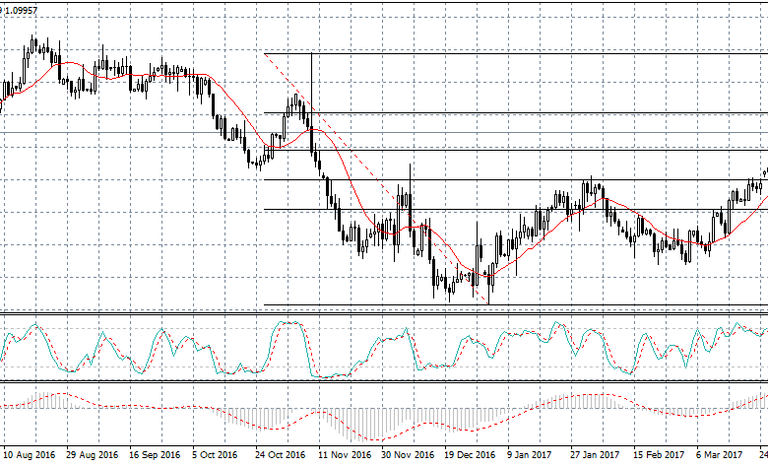The image size is (768, 466).
Task: Click the tall candle wick spike in November 2016
Action: click(311, 74)
